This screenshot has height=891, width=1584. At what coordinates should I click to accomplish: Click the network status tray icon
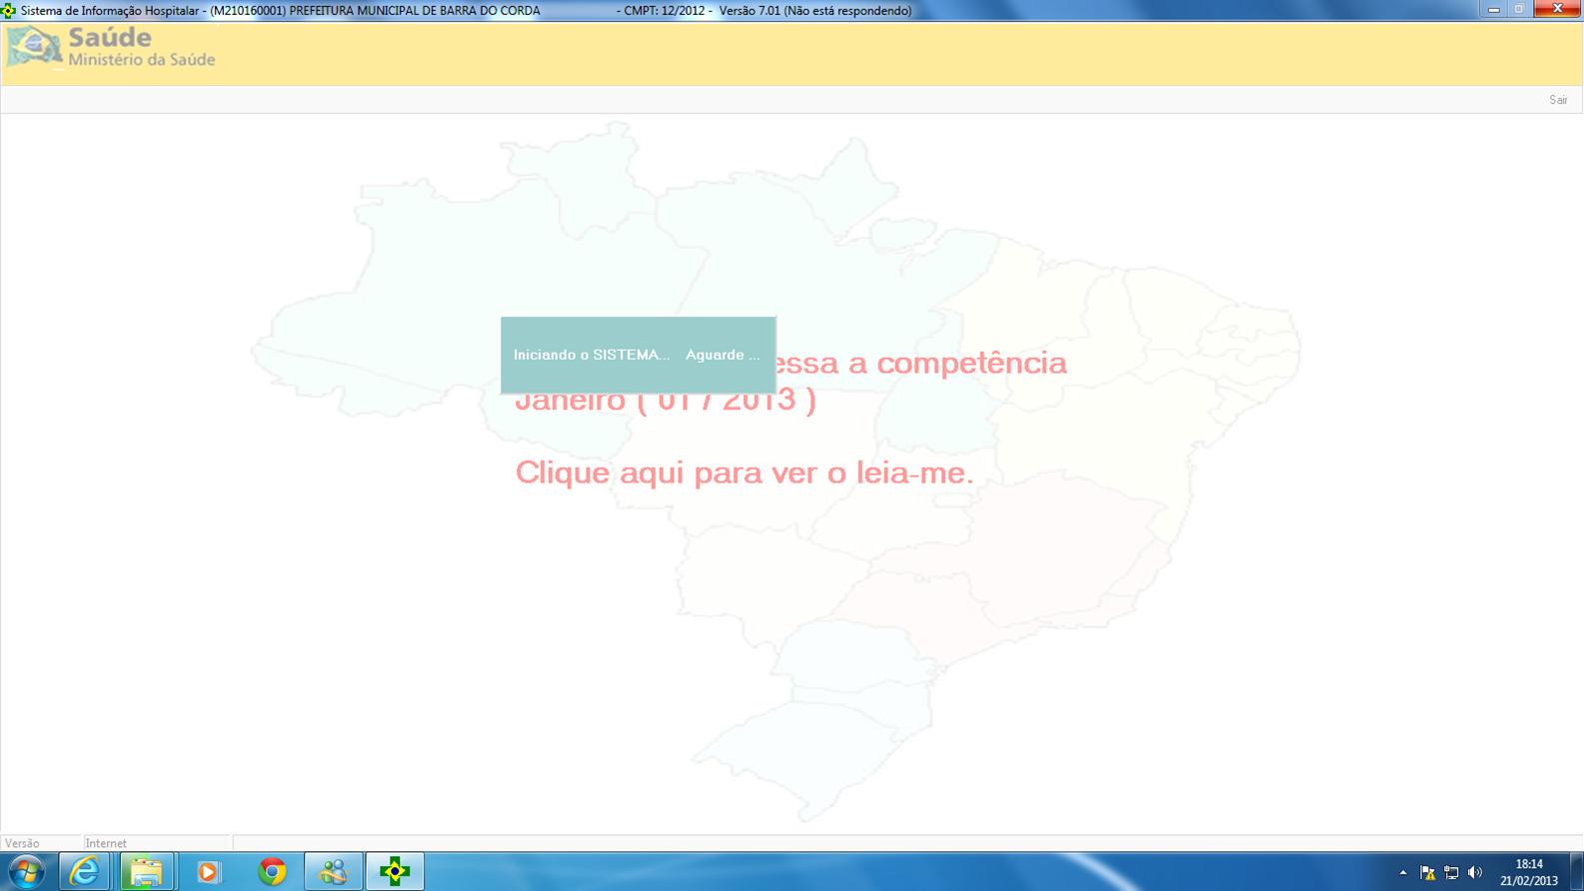pos(1451,872)
